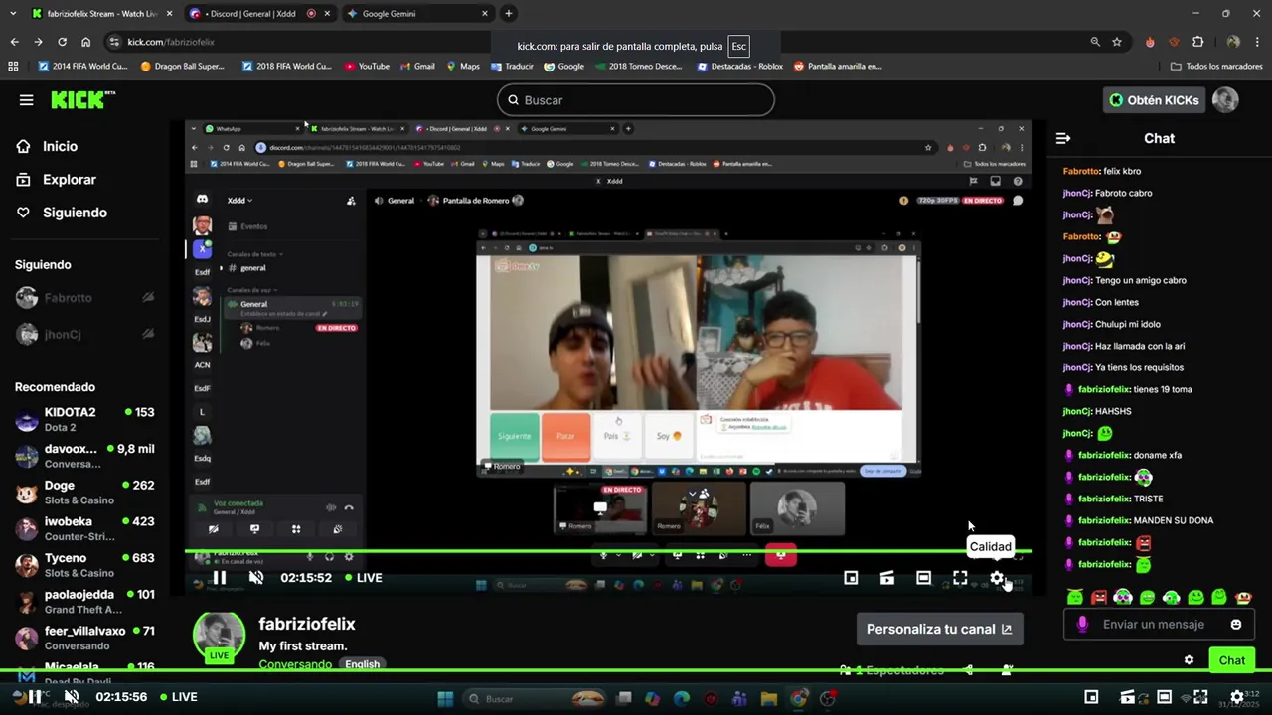The image size is (1272, 715).
Task: Click in the Kick Buscar search field
Action: 635,100
